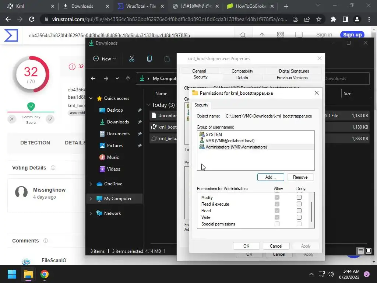Screen dimensions: 377x283
Task: Open the Previous Versions tab
Action: pos(292,78)
